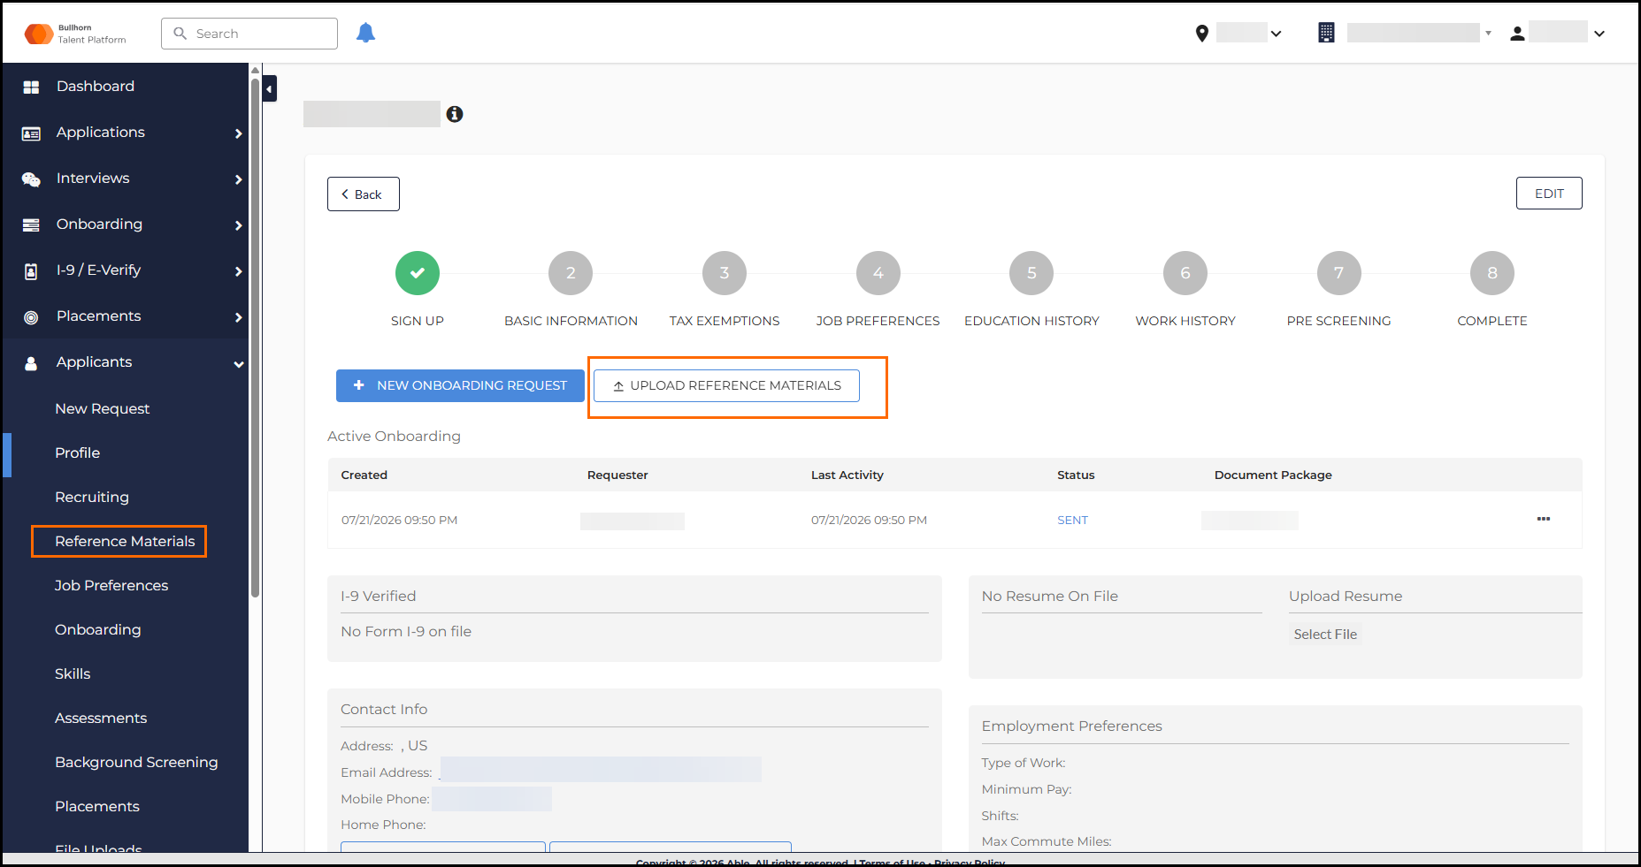Click the green Sign Up checkmark step
Screen dimensions: 1641x867
click(418, 273)
